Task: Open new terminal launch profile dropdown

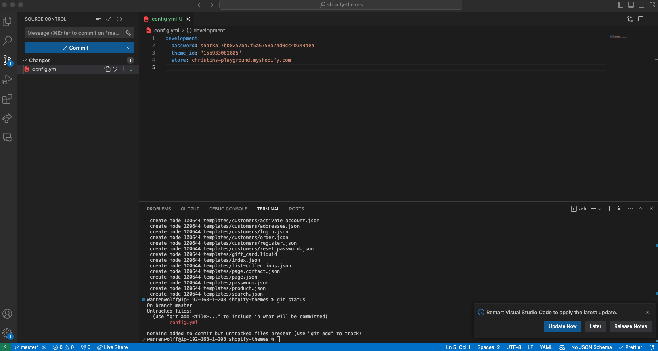Action: (600, 209)
